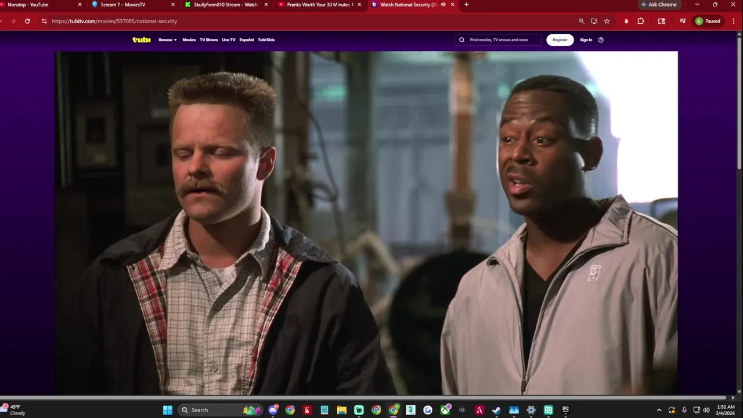The image size is (743, 418).
Task: Expand the Tubi Browse dropdown
Action: point(168,40)
